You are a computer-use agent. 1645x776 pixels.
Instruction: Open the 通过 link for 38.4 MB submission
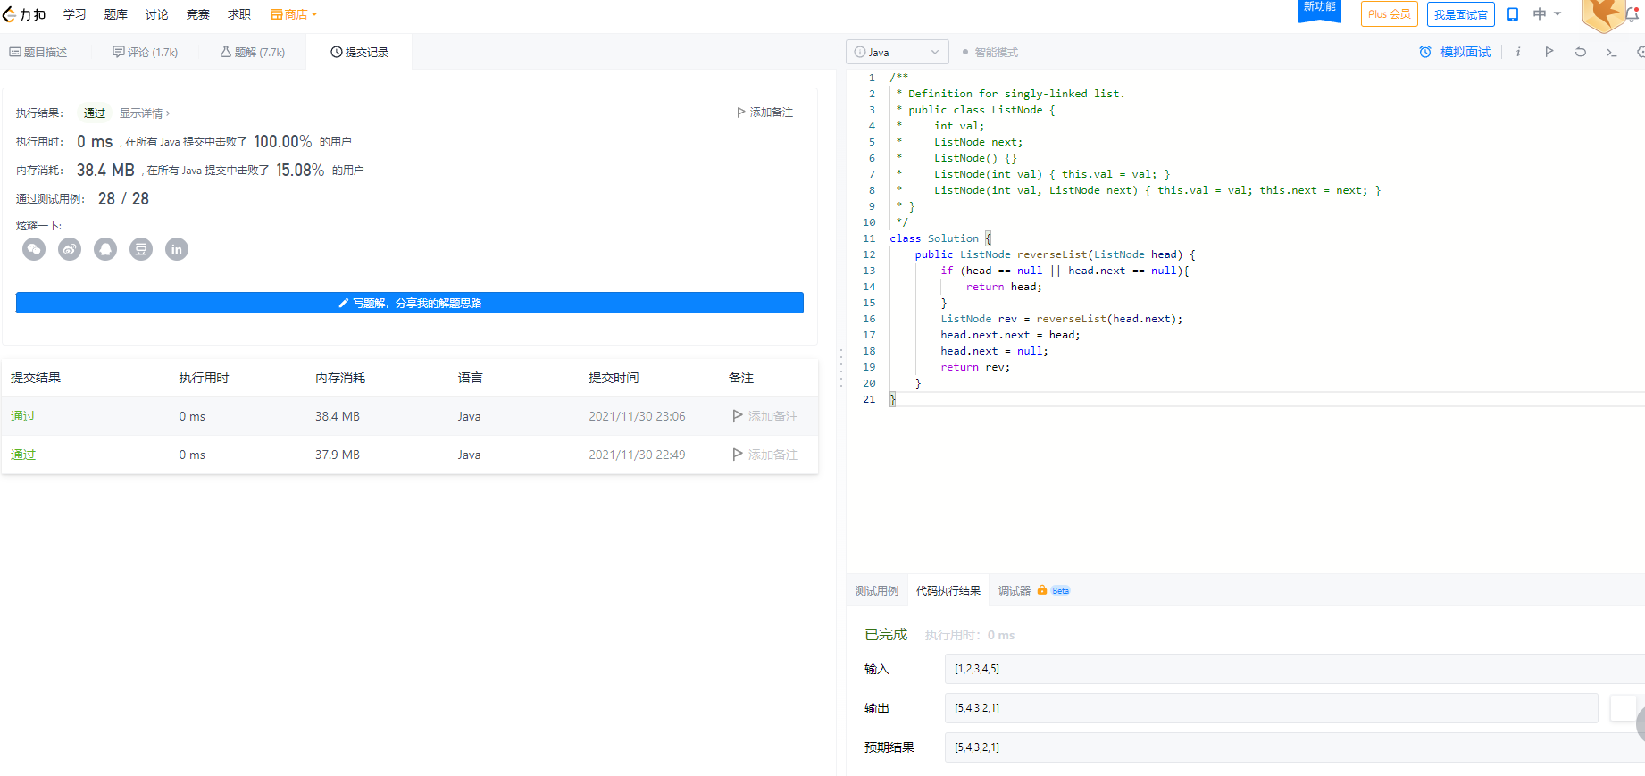tap(23, 416)
